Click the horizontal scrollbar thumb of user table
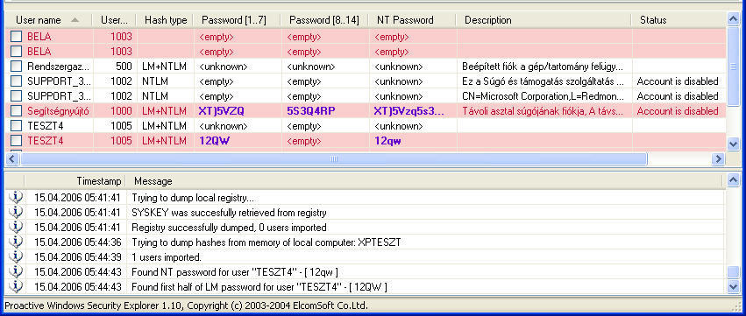 tap(333, 158)
